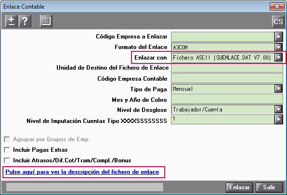The image size is (287, 195).
Task: Focus the Mes y Año de Cobro field
Action: 227,99
